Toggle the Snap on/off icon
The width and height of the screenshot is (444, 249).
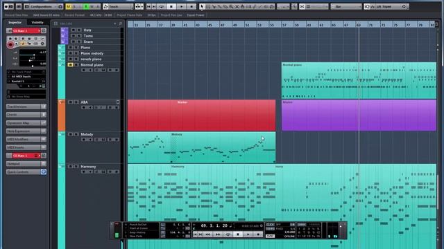pos(302,6)
